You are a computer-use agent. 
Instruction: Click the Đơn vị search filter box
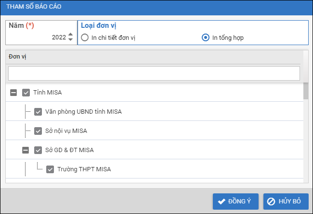click(x=154, y=73)
